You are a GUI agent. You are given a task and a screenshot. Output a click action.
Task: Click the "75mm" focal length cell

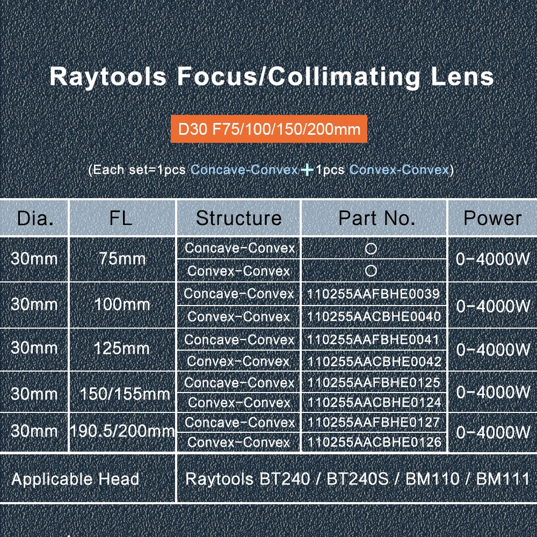tap(122, 259)
